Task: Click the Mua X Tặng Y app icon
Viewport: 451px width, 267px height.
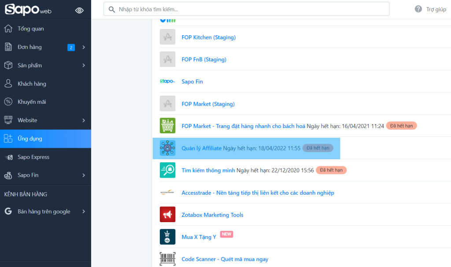Action: (x=167, y=237)
